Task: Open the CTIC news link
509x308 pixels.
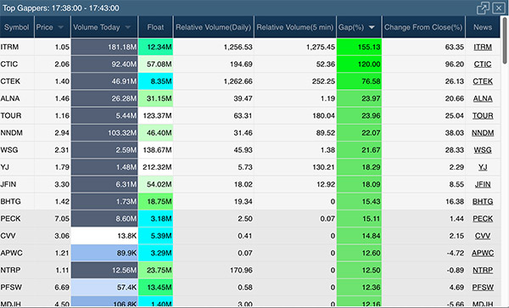Action: click(483, 64)
